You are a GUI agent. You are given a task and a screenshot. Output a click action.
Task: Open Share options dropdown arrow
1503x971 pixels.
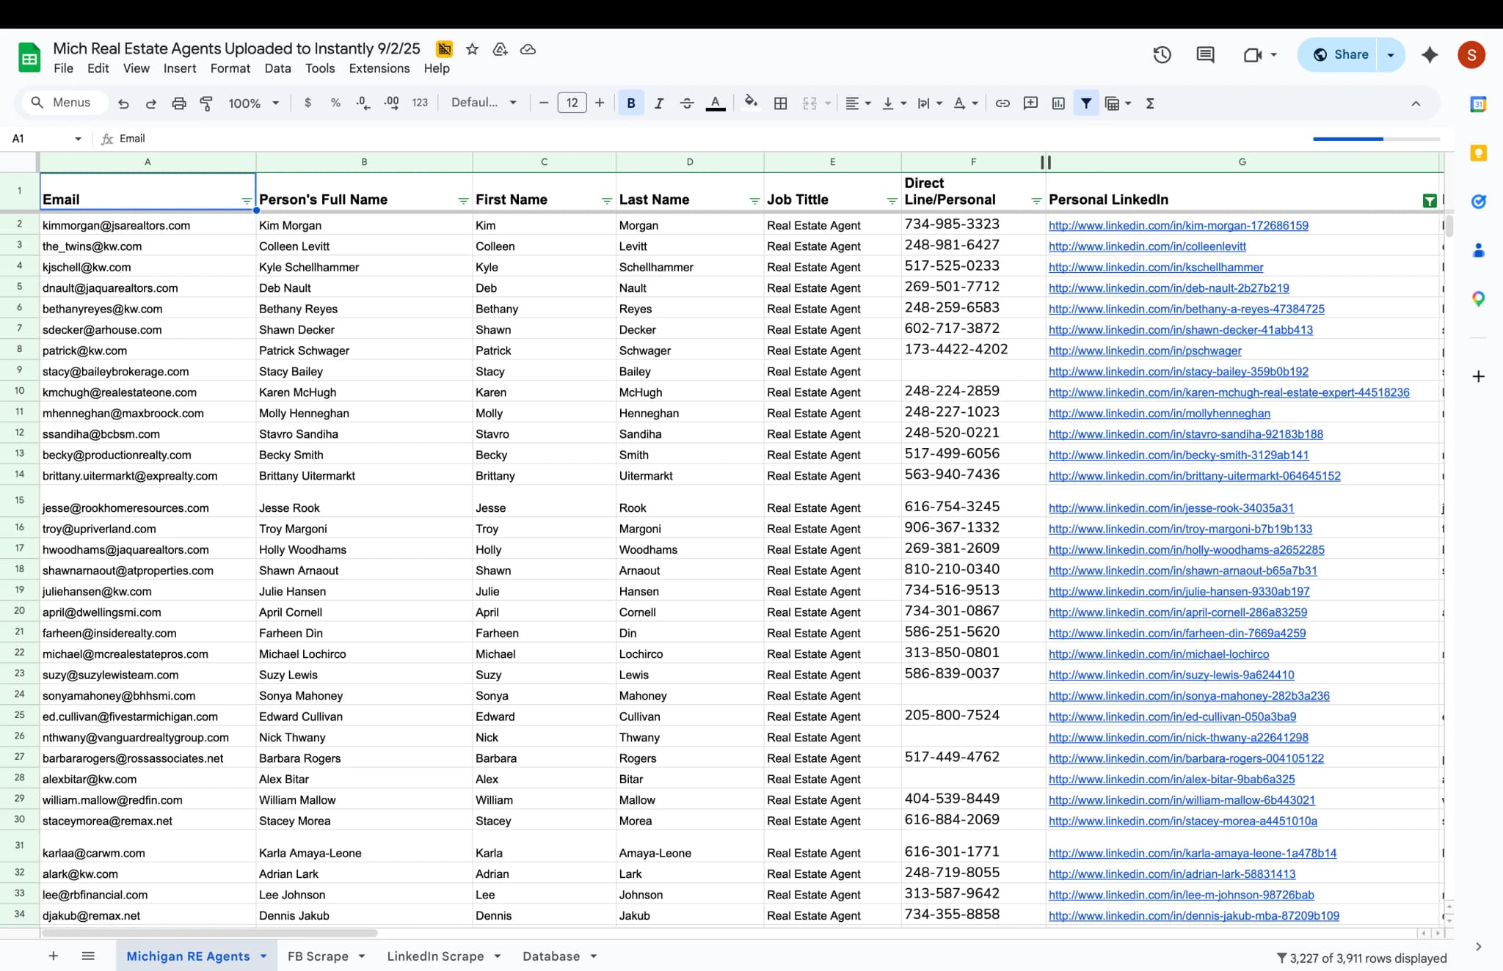(1391, 55)
